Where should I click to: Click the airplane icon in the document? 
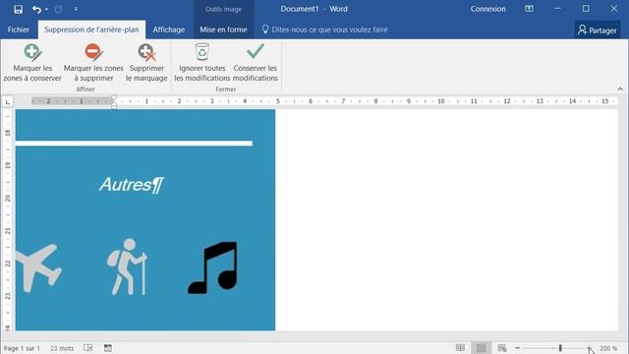[x=38, y=267]
